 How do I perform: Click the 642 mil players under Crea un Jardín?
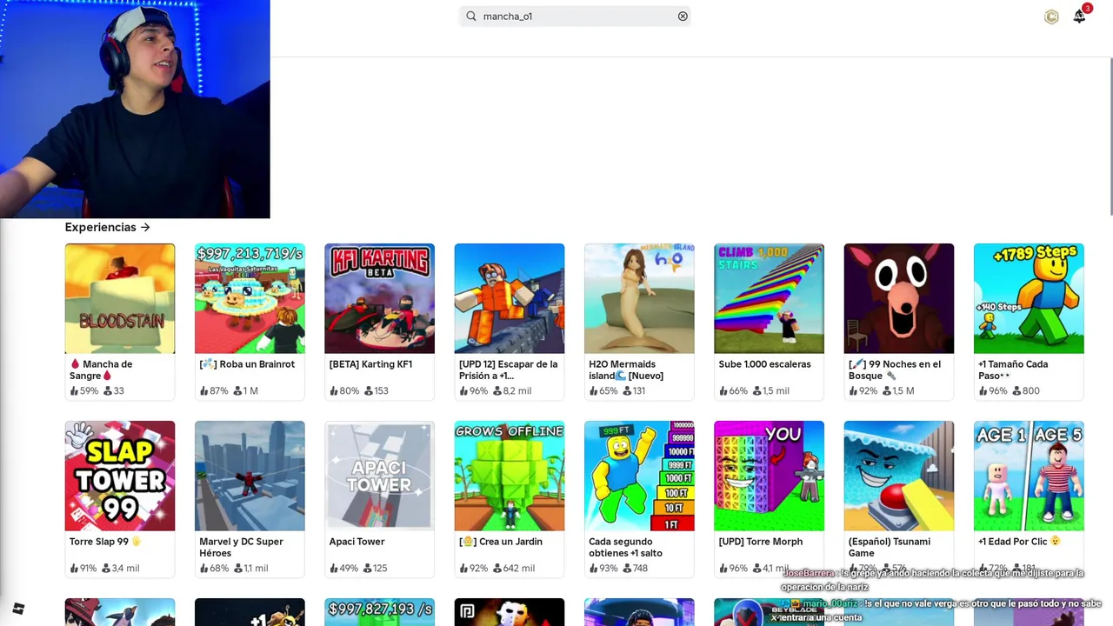click(x=514, y=569)
